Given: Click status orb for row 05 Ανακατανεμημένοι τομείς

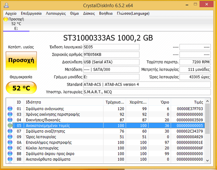Looking at the screenshot, I should click(10, 126).
